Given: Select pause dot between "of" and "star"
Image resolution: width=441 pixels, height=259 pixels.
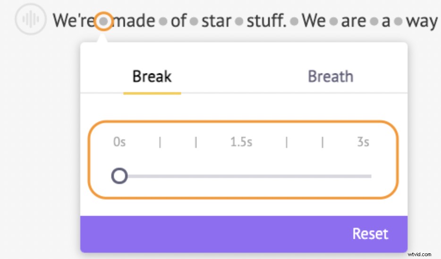Looking at the screenshot, I should (194, 22).
